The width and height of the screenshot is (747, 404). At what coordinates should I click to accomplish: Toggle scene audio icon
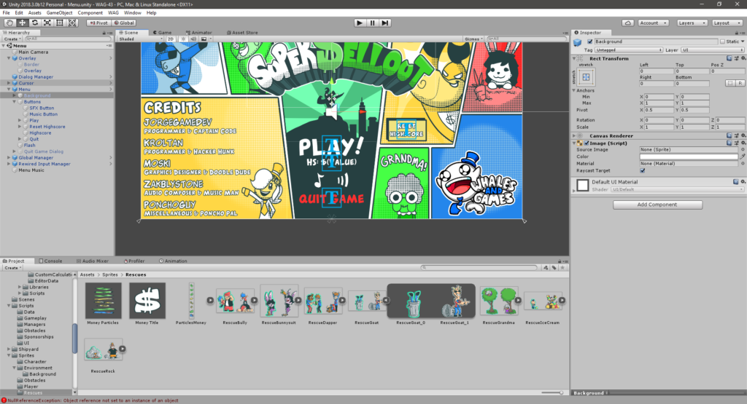pyautogui.click(x=193, y=39)
